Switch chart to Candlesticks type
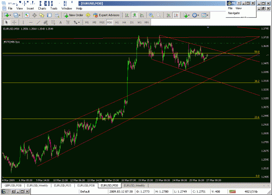Screen dimensions: 272x195 (x=134, y=15)
